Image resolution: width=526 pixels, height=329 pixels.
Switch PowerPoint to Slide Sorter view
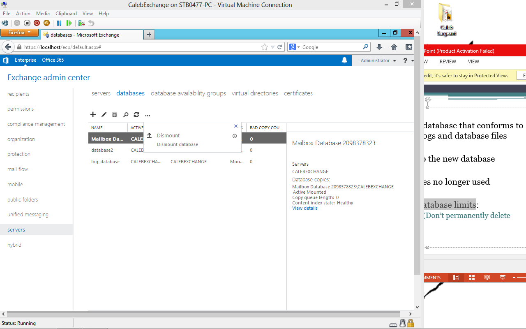(472, 278)
